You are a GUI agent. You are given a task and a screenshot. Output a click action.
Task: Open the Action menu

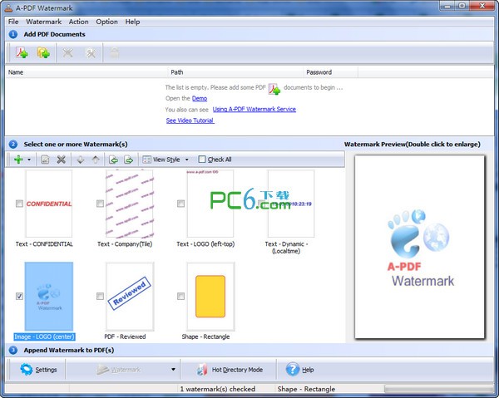79,22
